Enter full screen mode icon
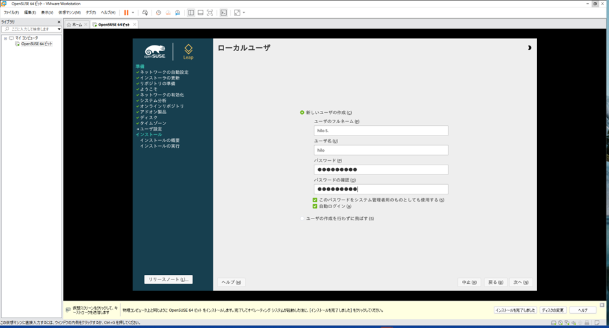609x328 pixels. pos(210,12)
